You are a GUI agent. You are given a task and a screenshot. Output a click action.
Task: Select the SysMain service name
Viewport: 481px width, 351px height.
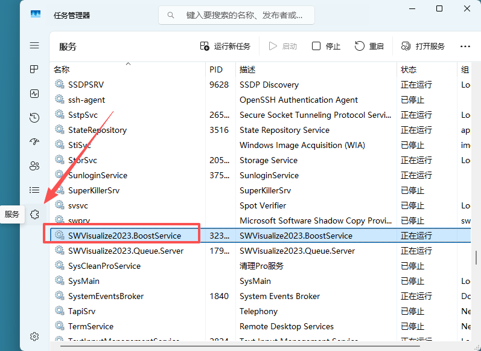tap(84, 281)
